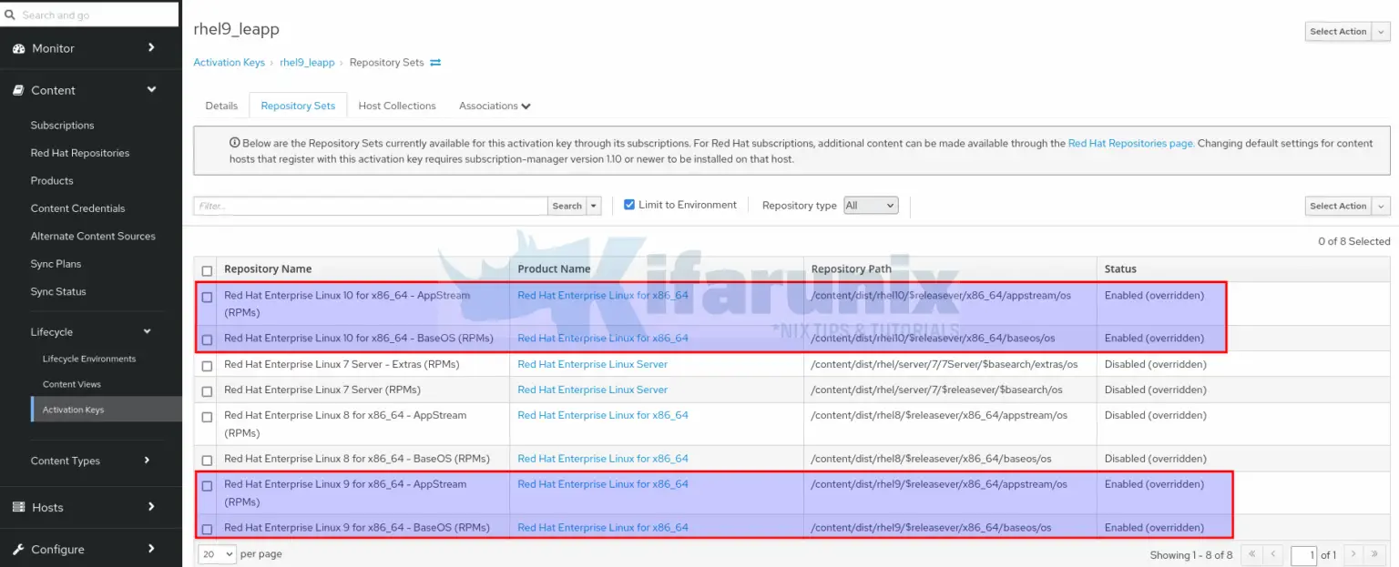Go to previous page with left arrow icon
Viewport: 1399px width, 567px height.
pos(1273,554)
